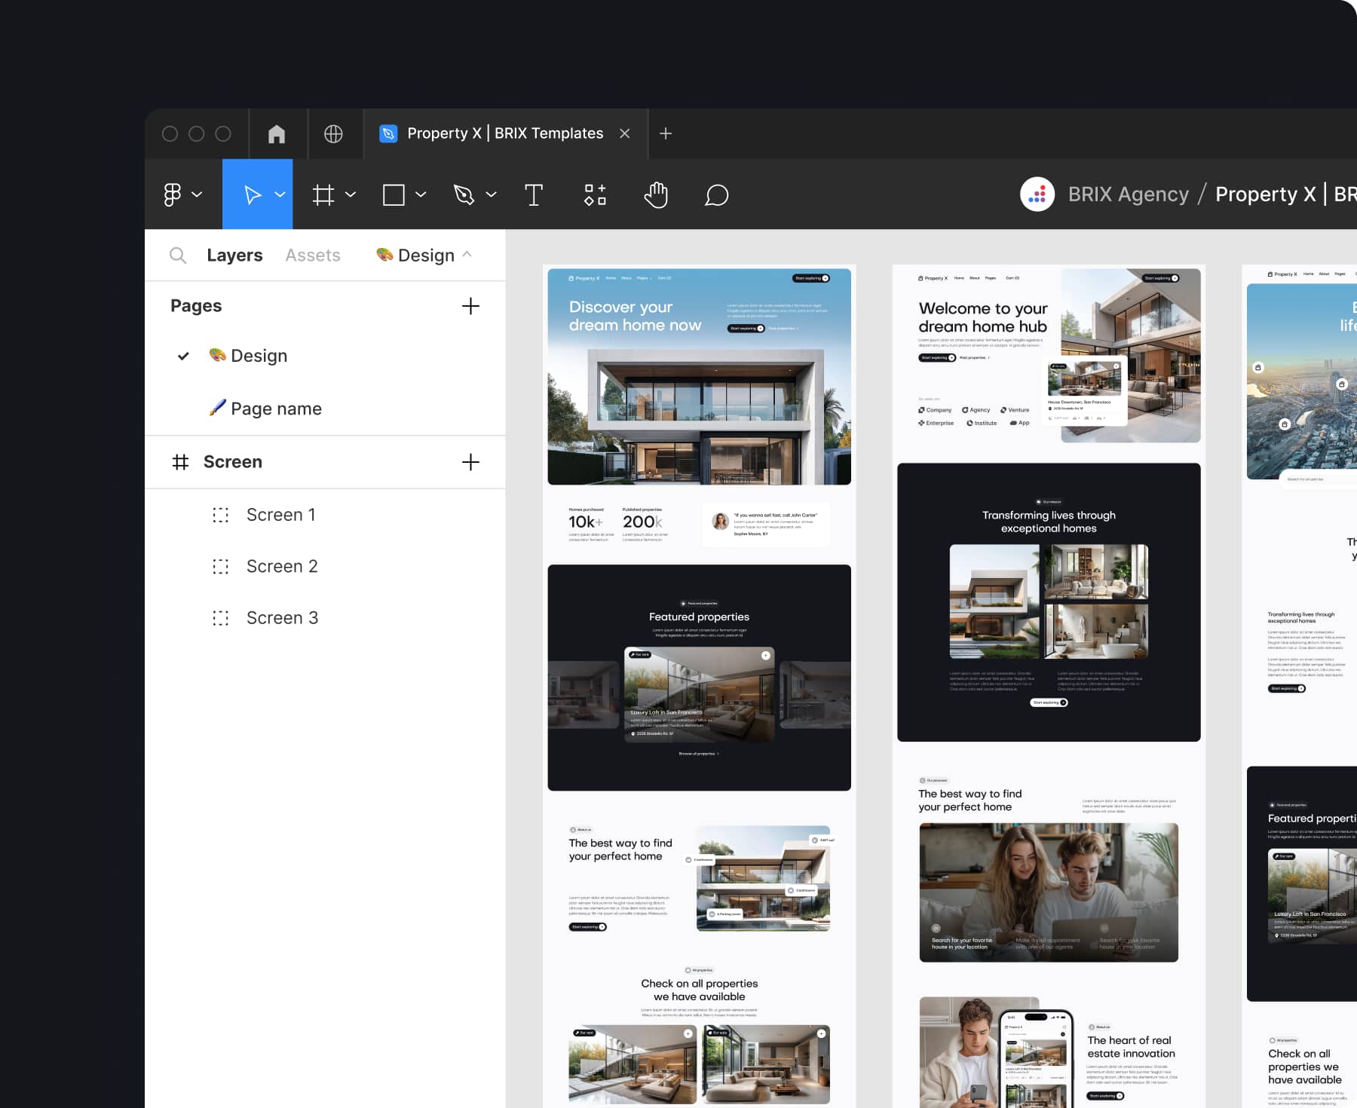Check the Design page as active

tap(182, 355)
